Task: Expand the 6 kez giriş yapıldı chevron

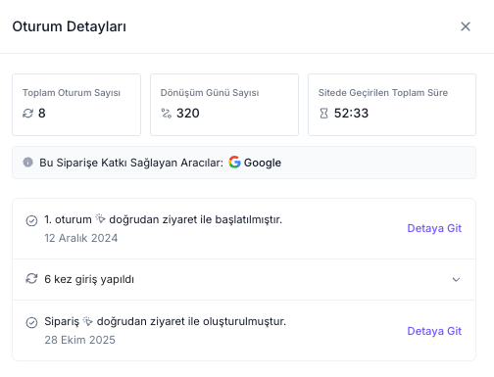Action: tap(456, 279)
